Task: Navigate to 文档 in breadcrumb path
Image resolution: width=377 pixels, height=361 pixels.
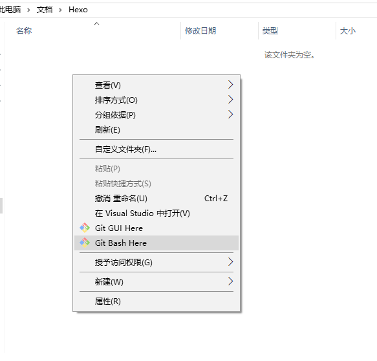Action: pyautogui.click(x=45, y=10)
